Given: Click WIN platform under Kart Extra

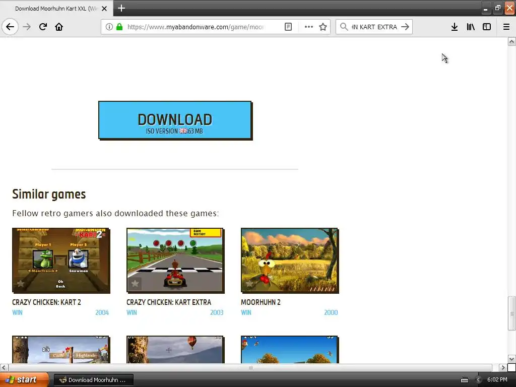Looking at the screenshot, I should [x=132, y=312].
